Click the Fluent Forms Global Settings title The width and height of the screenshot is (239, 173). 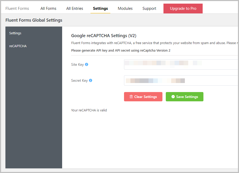click(x=34, y=20)
